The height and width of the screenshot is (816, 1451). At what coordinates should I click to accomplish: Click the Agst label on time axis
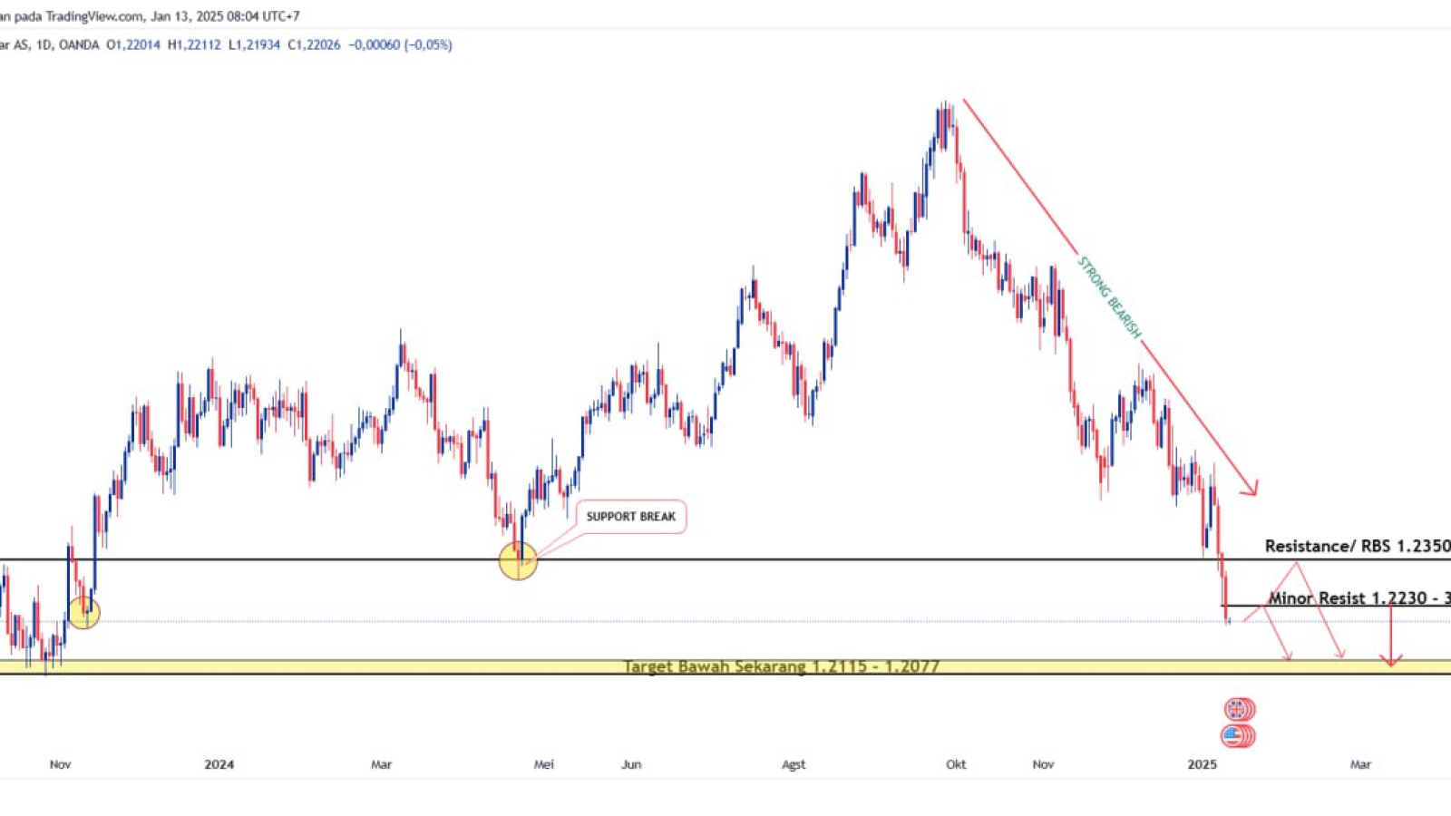tap(794, 764)
